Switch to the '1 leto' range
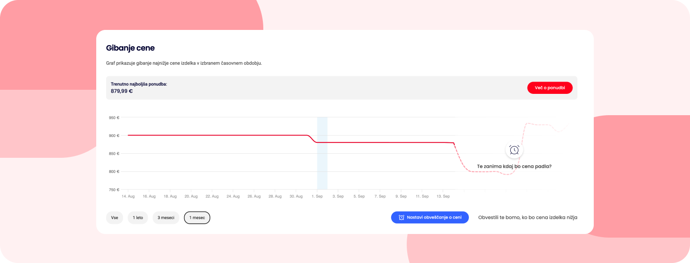Image resolution: width=690 pixels, height=263 pixels. [138, 218]
